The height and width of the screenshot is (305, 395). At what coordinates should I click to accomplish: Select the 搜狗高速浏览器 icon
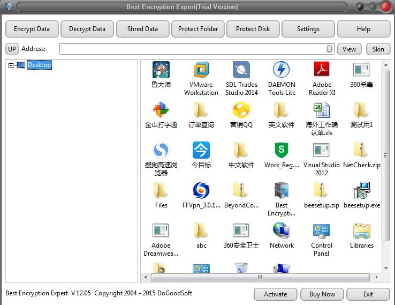[161, 150]
